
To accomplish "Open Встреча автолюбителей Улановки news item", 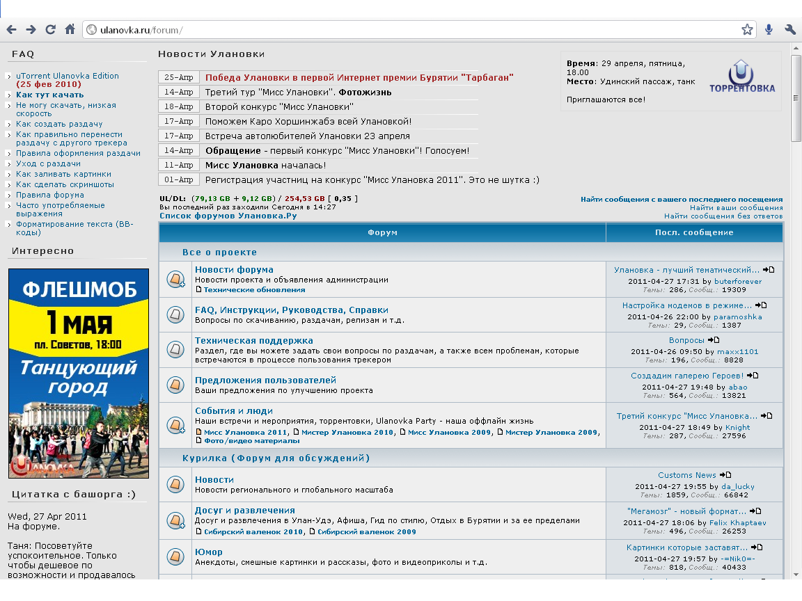I will coord(308,136).
